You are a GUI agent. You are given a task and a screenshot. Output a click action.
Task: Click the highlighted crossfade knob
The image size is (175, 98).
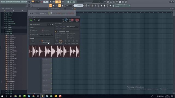[61, 42]
